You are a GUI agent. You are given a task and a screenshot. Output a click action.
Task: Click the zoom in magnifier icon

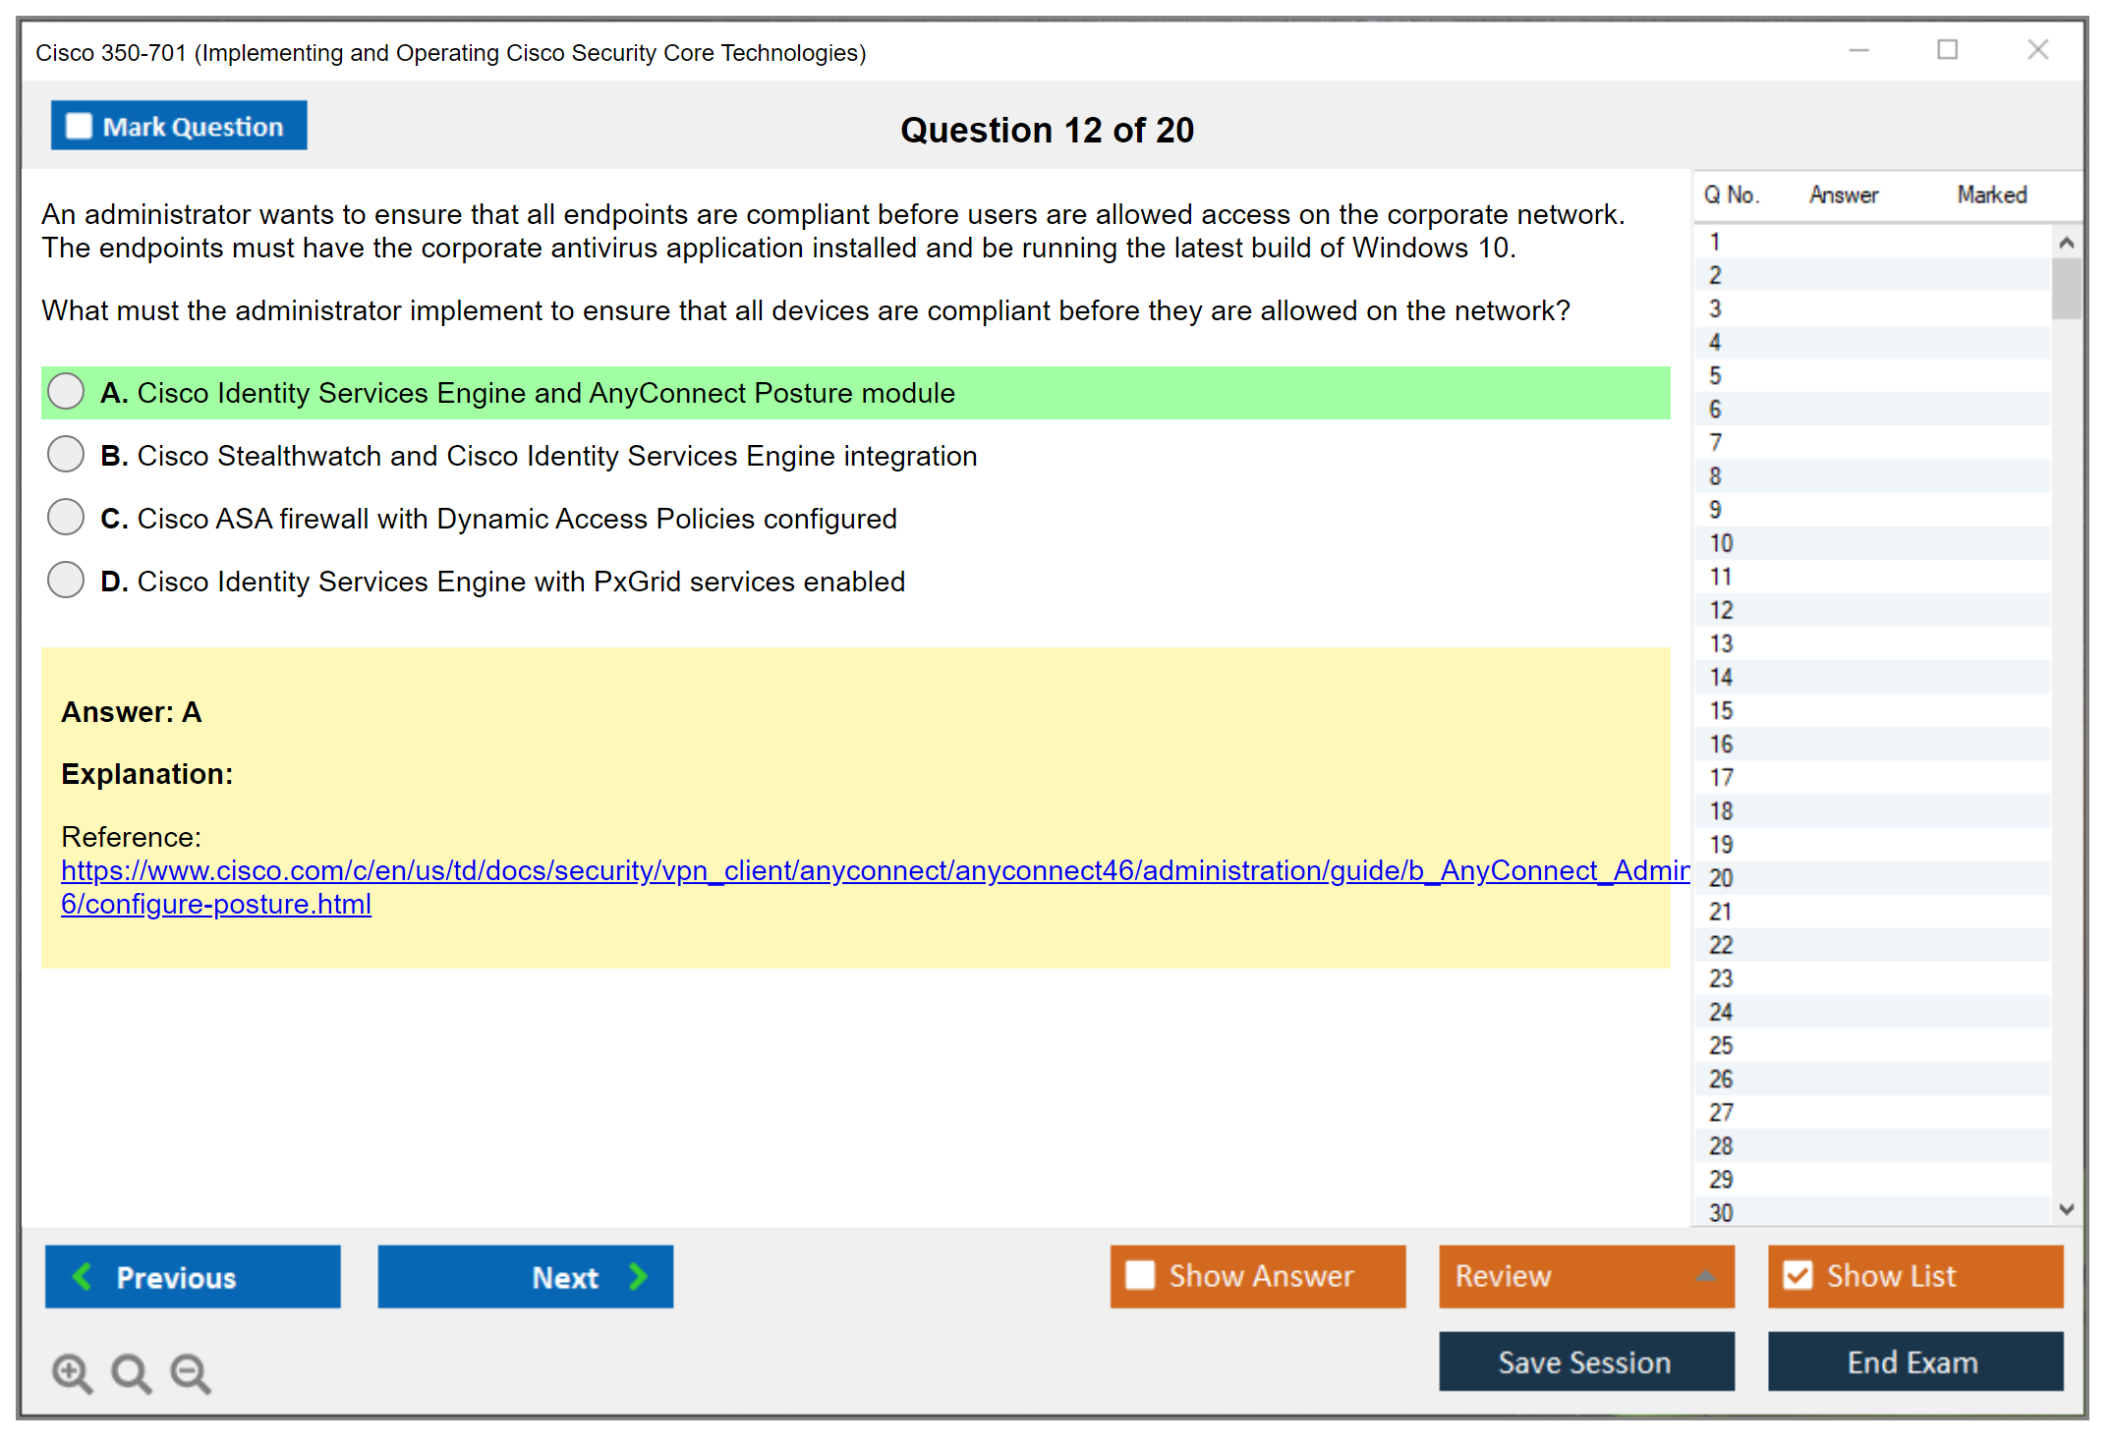point(72,1372)
